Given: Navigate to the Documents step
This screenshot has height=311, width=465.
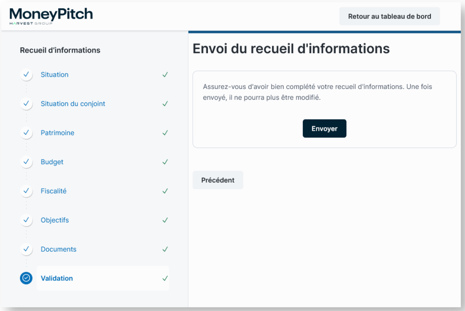Looking at the screenshot, I should click(x=59, y=249).
